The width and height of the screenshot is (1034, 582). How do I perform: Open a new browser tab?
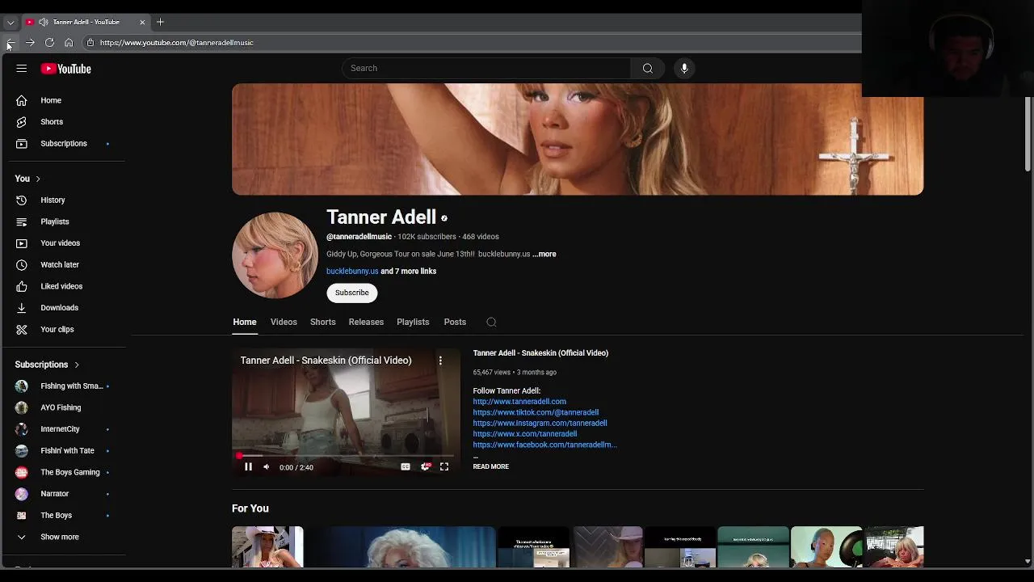click(x=160, y=22)
